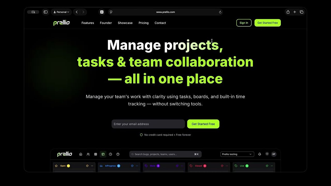The height and width of the screenshot is (186, 331).
Task: Open a new tab with the plus icon
Action: 295,12
